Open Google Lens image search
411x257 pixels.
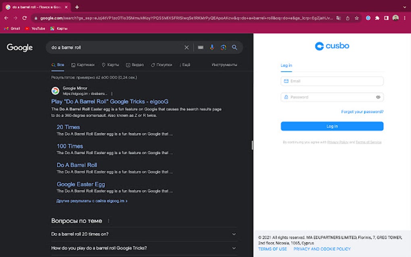click(223, 47)
